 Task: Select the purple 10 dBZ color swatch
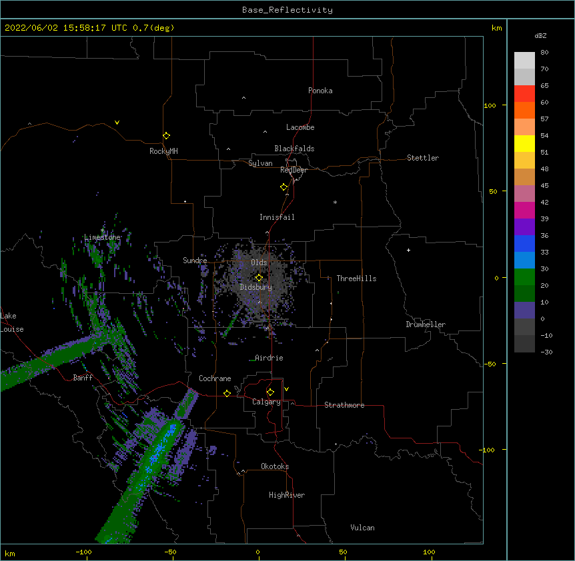(524, 310)
